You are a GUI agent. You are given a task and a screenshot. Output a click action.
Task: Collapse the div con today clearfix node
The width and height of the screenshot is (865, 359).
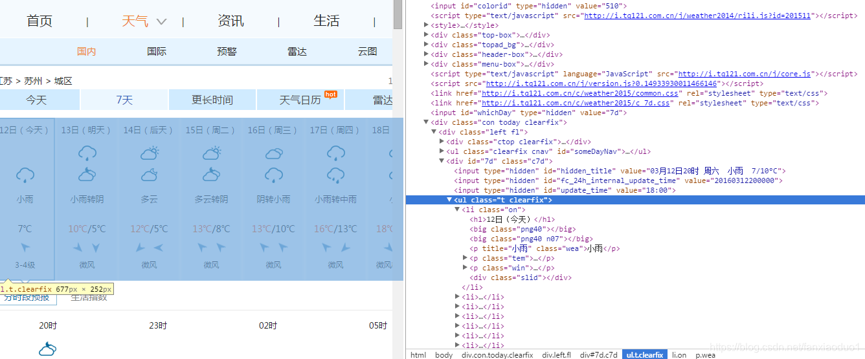pos(426,122)
